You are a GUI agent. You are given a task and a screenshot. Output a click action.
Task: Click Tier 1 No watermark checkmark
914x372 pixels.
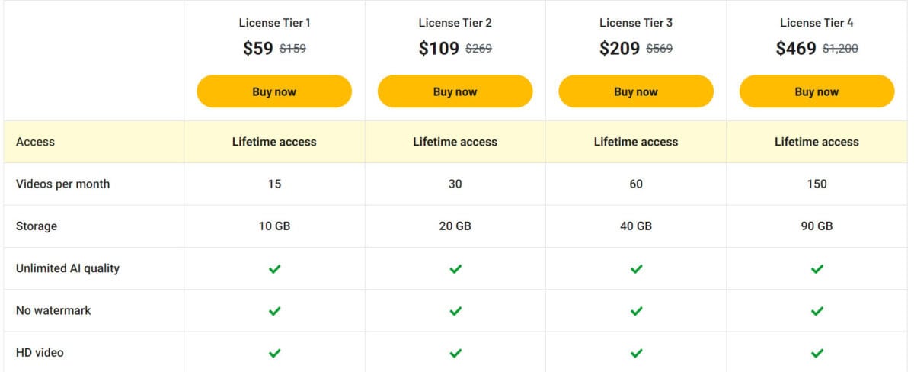(275, 311)
